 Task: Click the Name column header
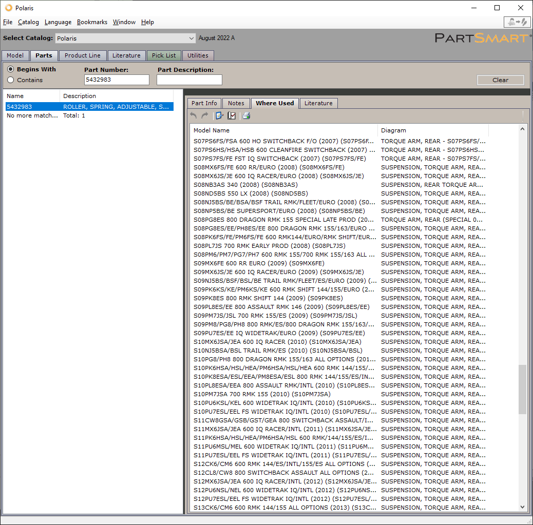tap(32, 96)
